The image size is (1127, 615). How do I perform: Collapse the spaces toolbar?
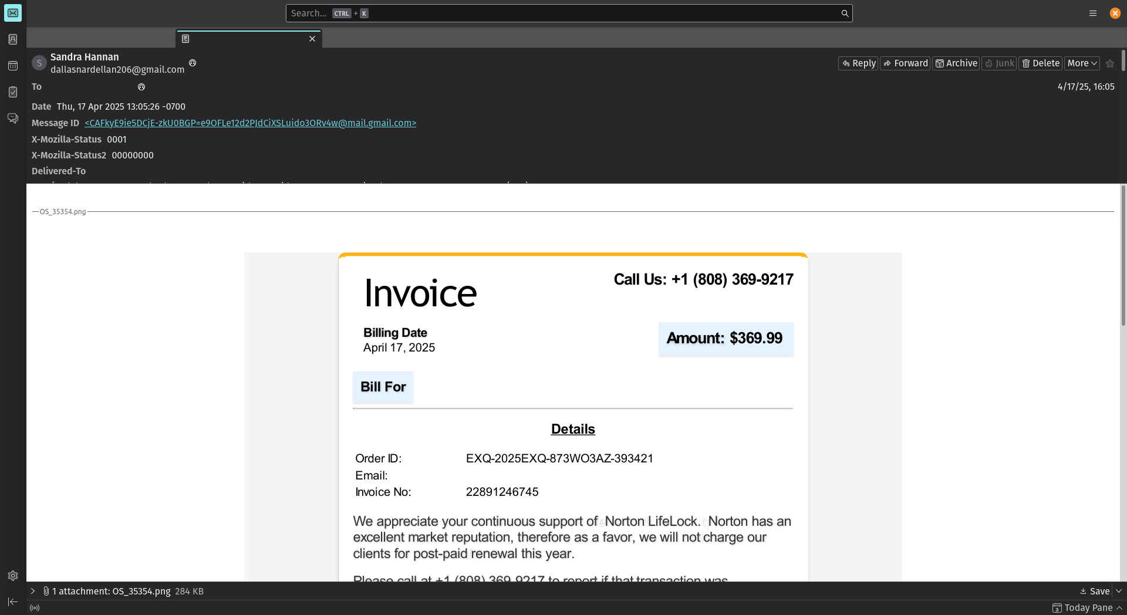(13, 602)
